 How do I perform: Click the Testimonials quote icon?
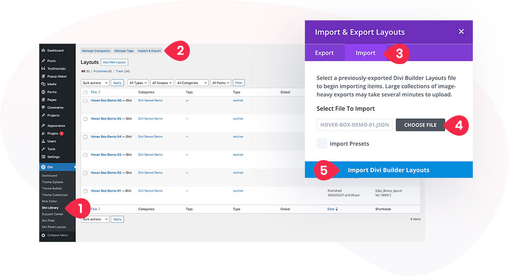(43, 69)
